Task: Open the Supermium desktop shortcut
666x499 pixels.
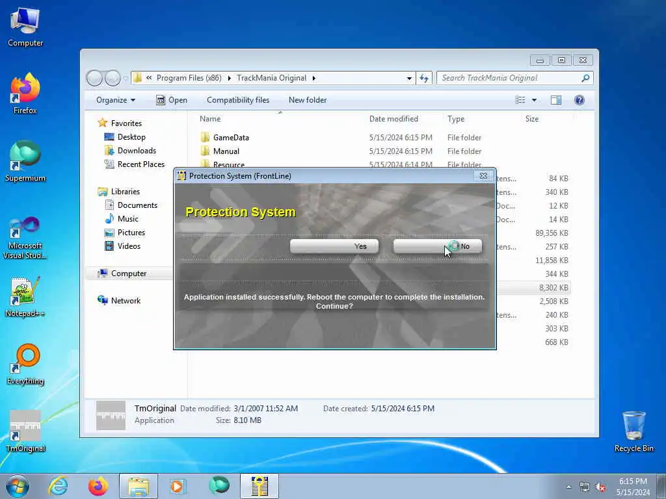Action: point(25,161)
